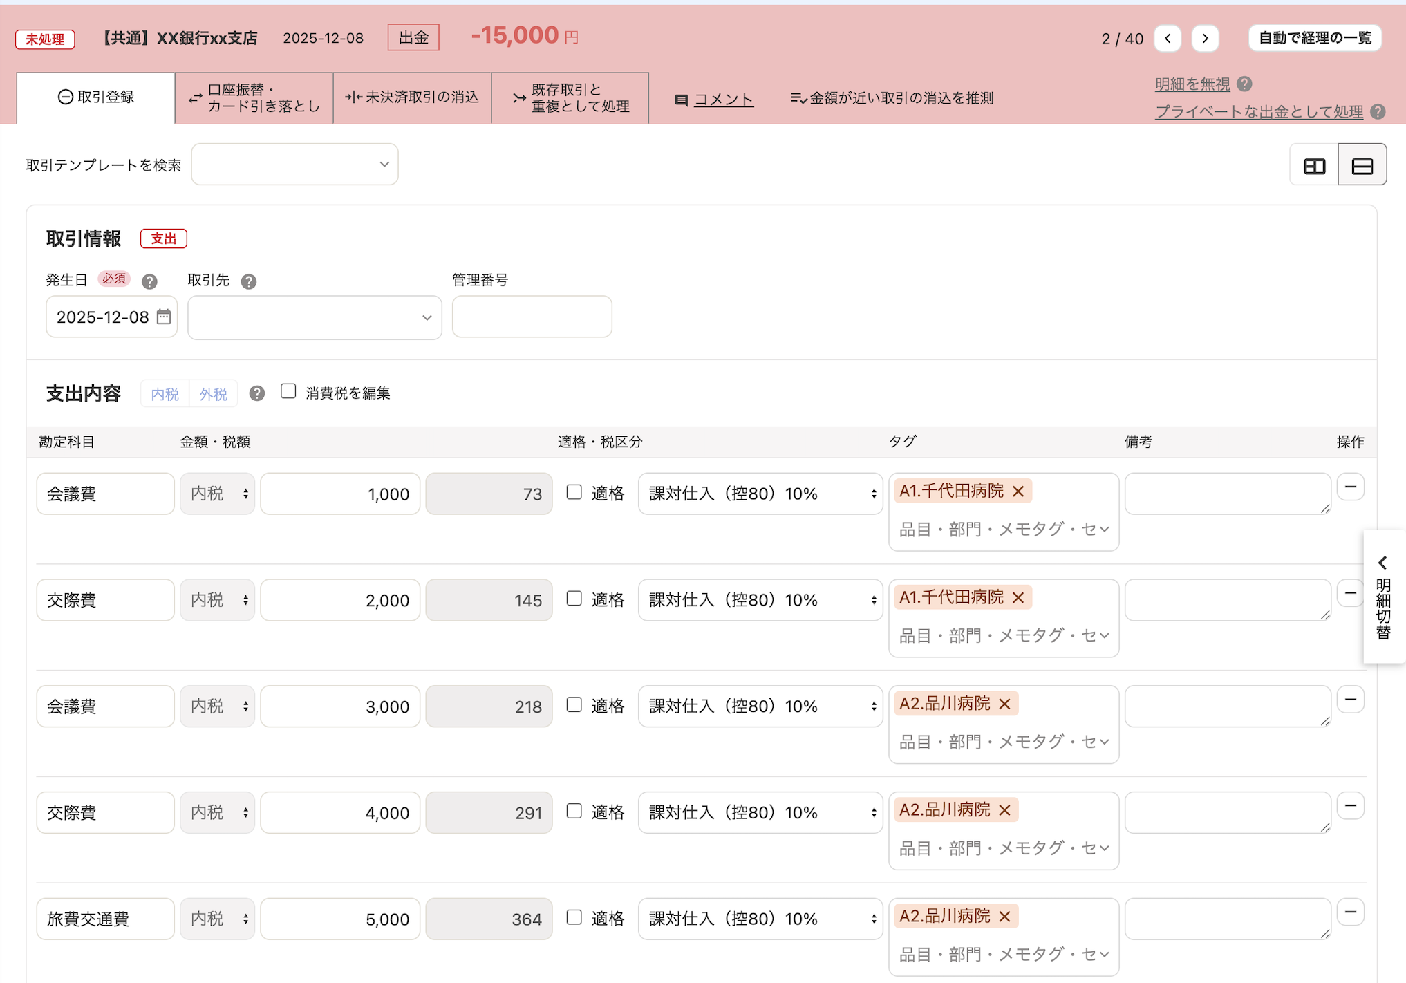The width and height of the screenshot is (1406, 983).
Task: Select 内税 tax mode toggle
Action: pyautogui.click(x=165, y=394)
